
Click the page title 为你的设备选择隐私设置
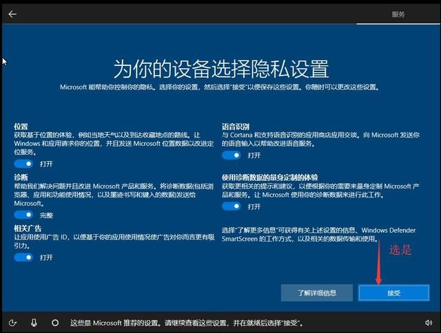pyautogui.click(x=221, y=69)
